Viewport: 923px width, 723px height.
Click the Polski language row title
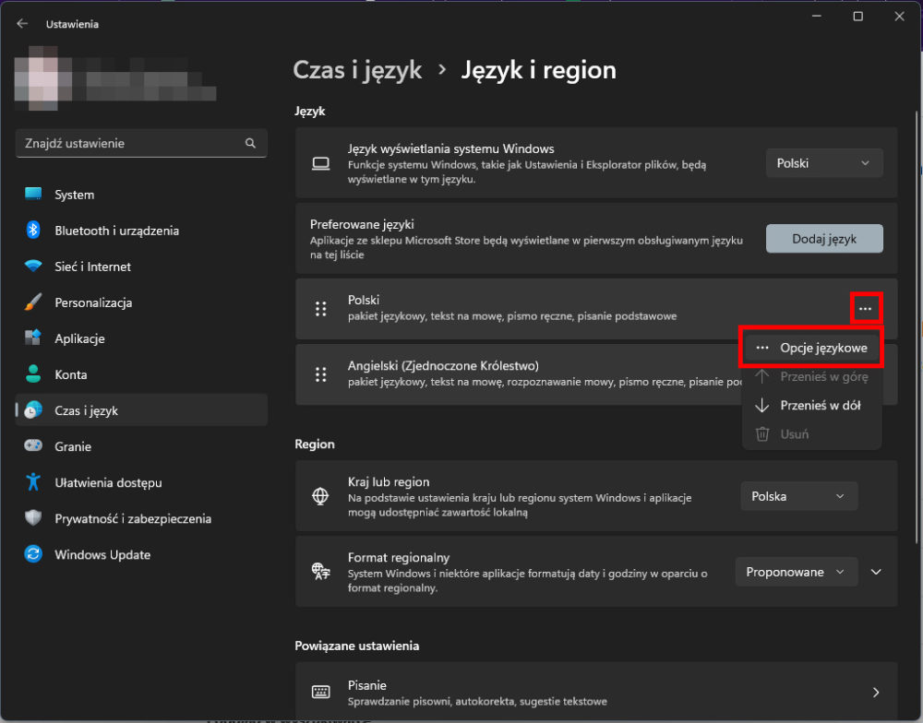[363, 300]
